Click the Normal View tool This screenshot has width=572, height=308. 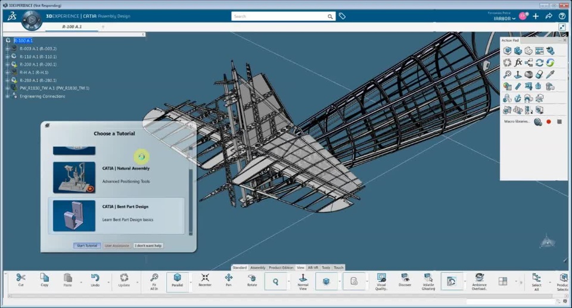tap(303, 281)
